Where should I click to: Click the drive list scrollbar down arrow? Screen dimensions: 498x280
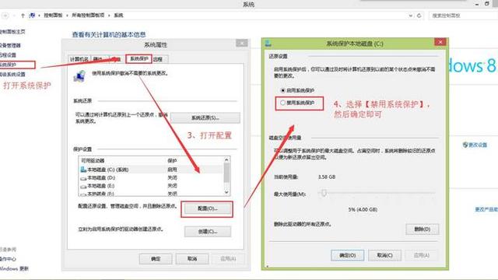tap(226, 192)
